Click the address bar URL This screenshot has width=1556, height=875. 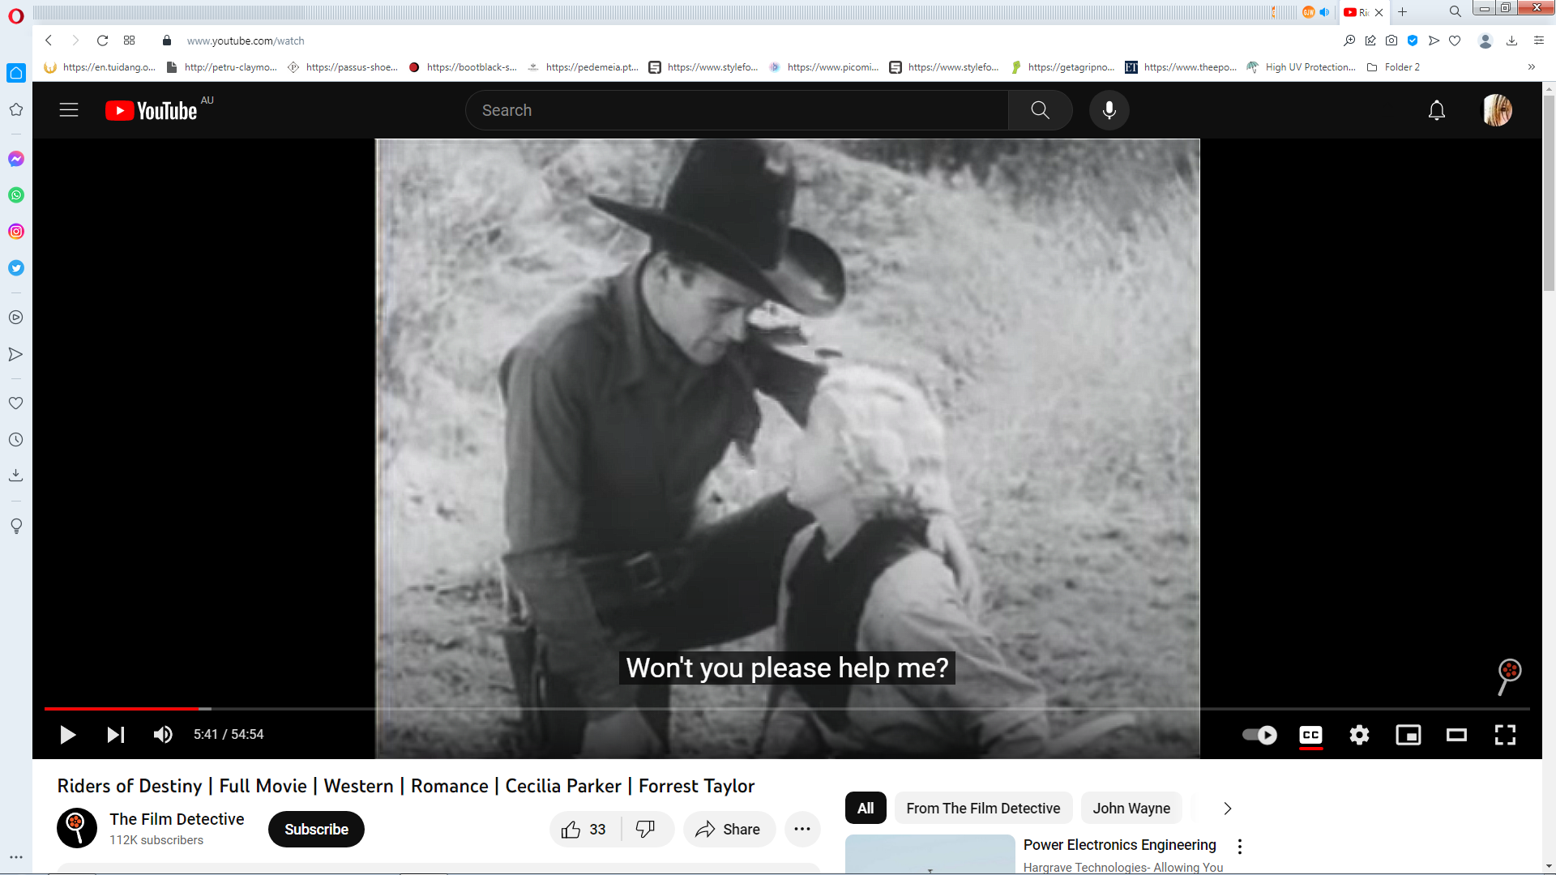[x=246, y=41]
